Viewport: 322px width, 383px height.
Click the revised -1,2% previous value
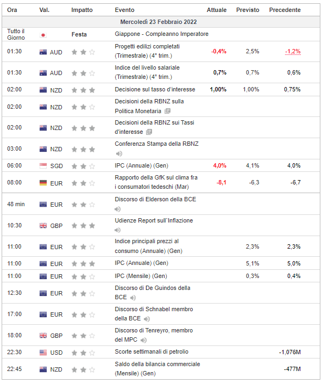tap(293, 52)
